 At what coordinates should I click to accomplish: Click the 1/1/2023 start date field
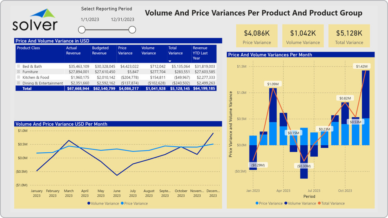tap(89, 19)
